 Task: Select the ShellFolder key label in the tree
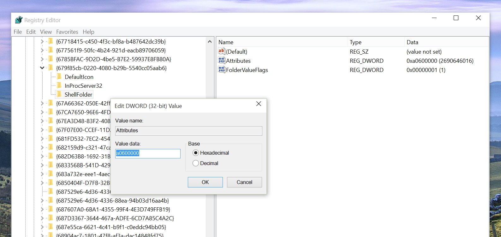tap(78, 94)
